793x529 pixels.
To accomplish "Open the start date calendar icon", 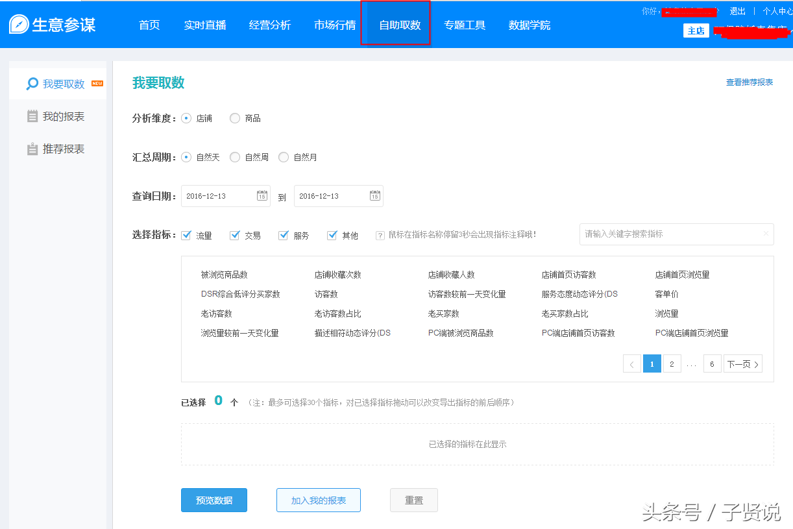I will (262, 195).
